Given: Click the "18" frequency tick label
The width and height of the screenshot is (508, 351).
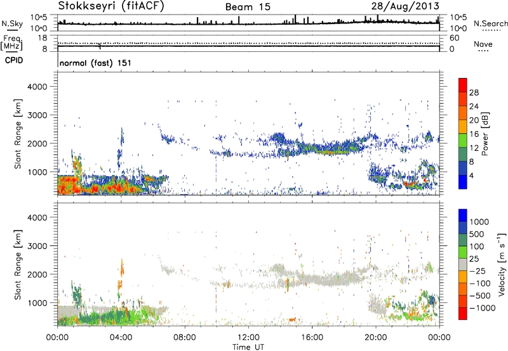Looking at the screenshot, I should (43, 38).
